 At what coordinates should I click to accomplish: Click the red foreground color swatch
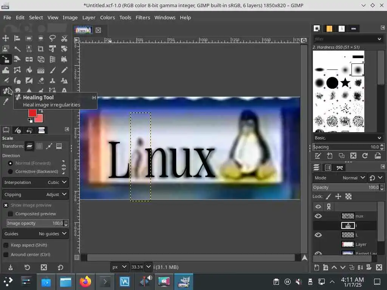pos(33,113)
